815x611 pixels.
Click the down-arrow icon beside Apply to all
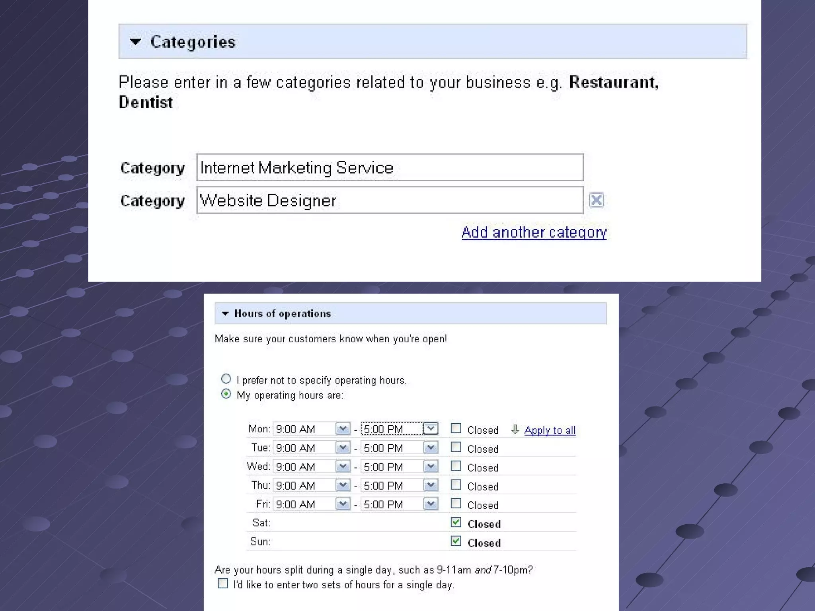click(x=515, y=430)
